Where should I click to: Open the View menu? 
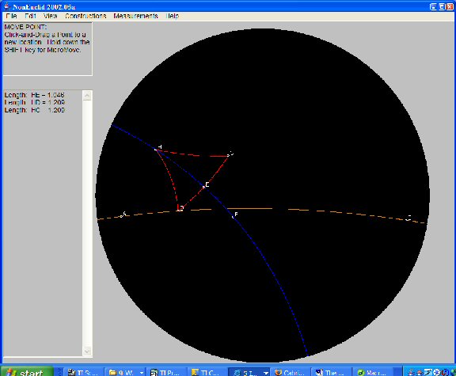50,16
